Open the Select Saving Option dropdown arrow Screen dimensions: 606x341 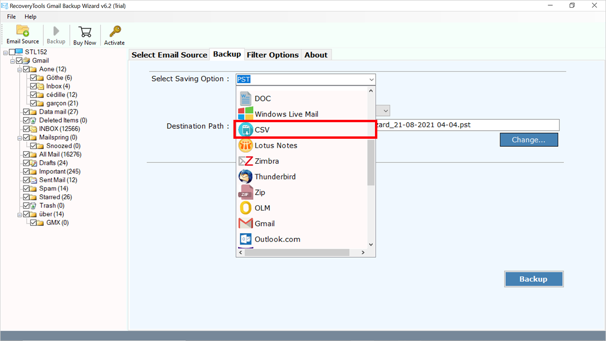[371, 79]
